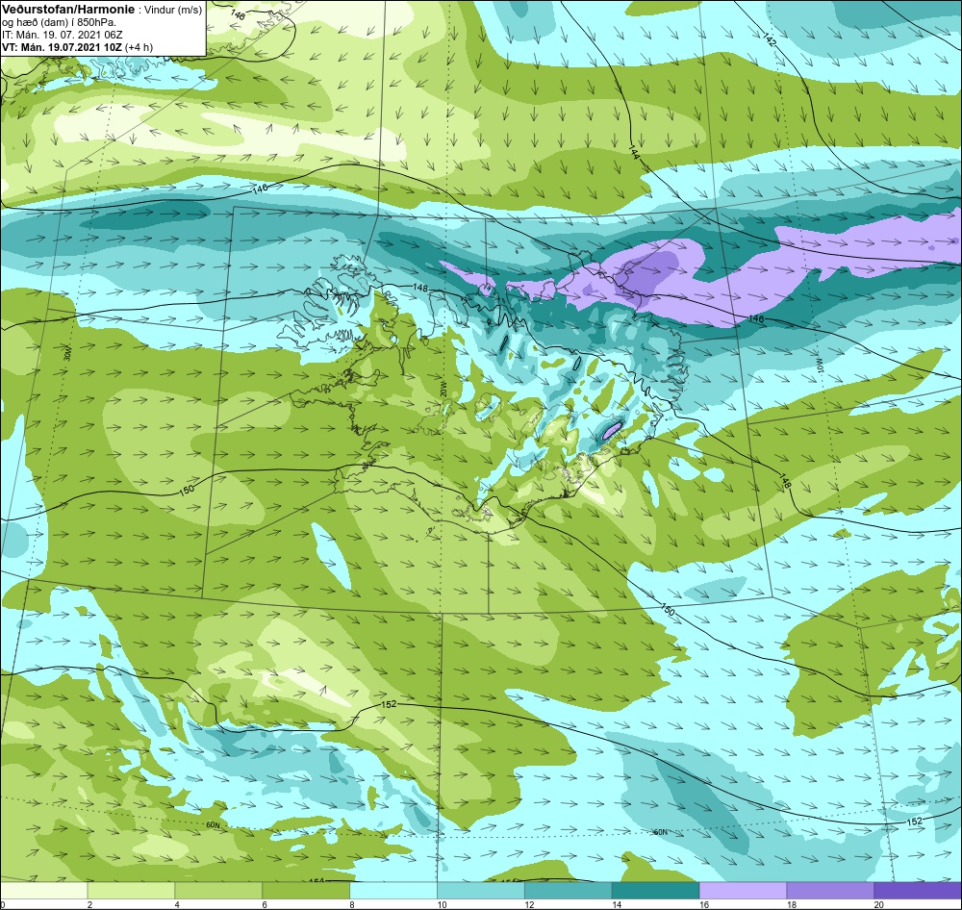Click the 'IT: Mán. 19. 07. 2021 06Z' line
The width and height of the screenshot is (962, 910).
pyautogui.click(x=63, y=35)
